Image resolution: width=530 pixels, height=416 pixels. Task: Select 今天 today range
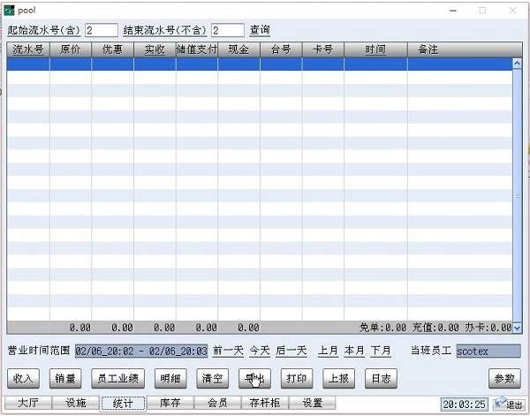[260, 351]
